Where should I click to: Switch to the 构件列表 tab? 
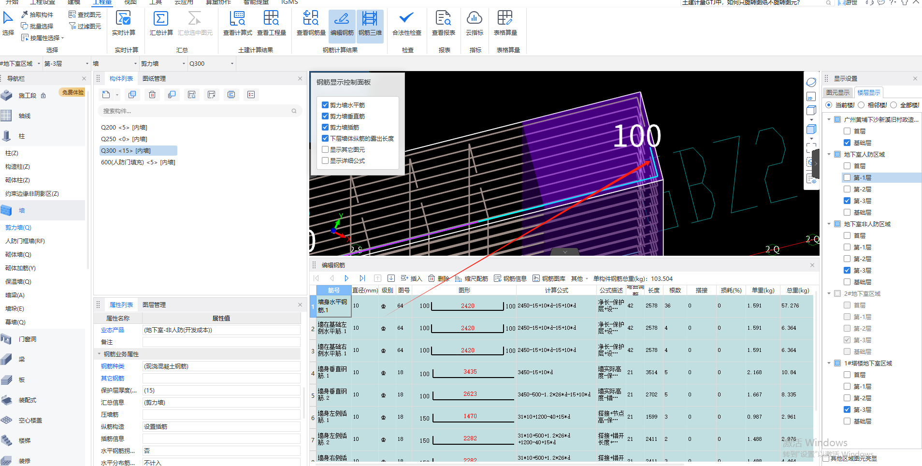[121, 78]
